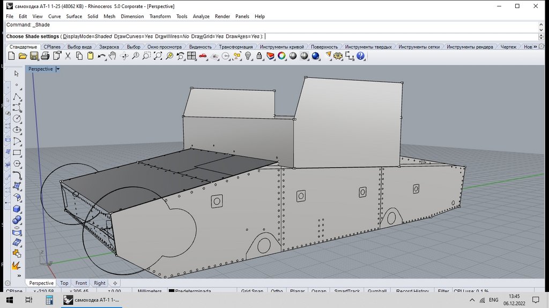Click the Zoom Dynamic magnifier icon
549x308 pixels.
(x=136, y=56)
